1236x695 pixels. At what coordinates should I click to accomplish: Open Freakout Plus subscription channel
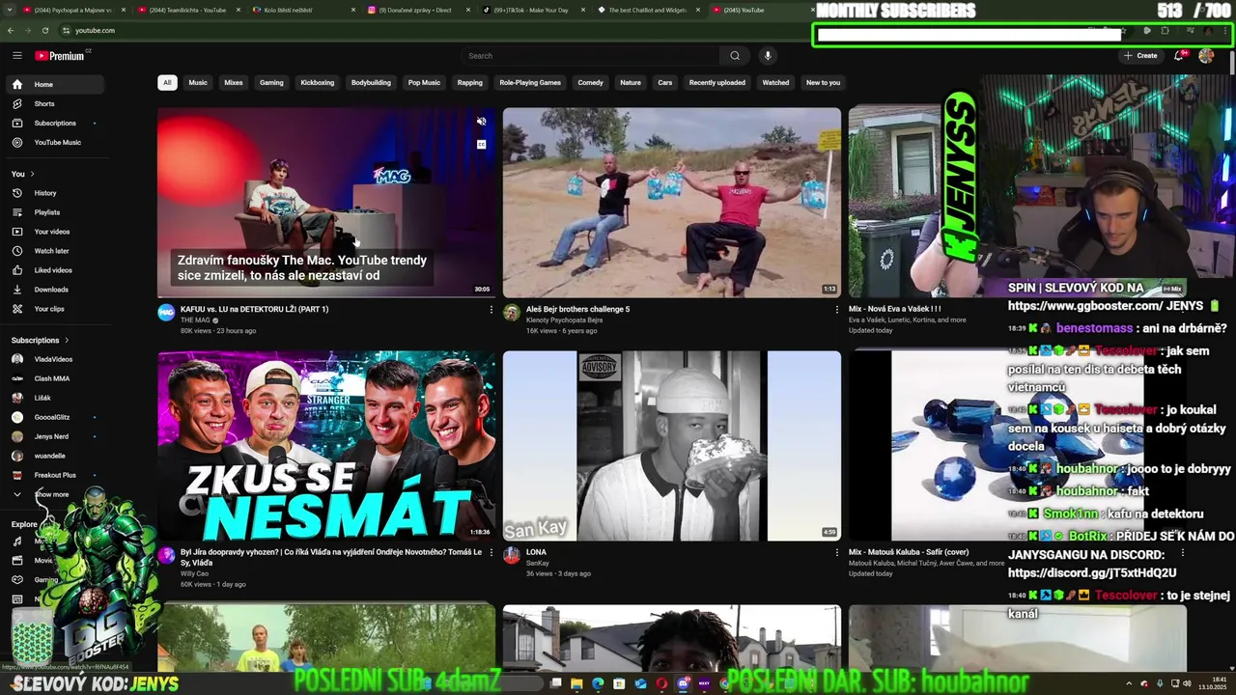pyautogui.click(x=54, y=475)
